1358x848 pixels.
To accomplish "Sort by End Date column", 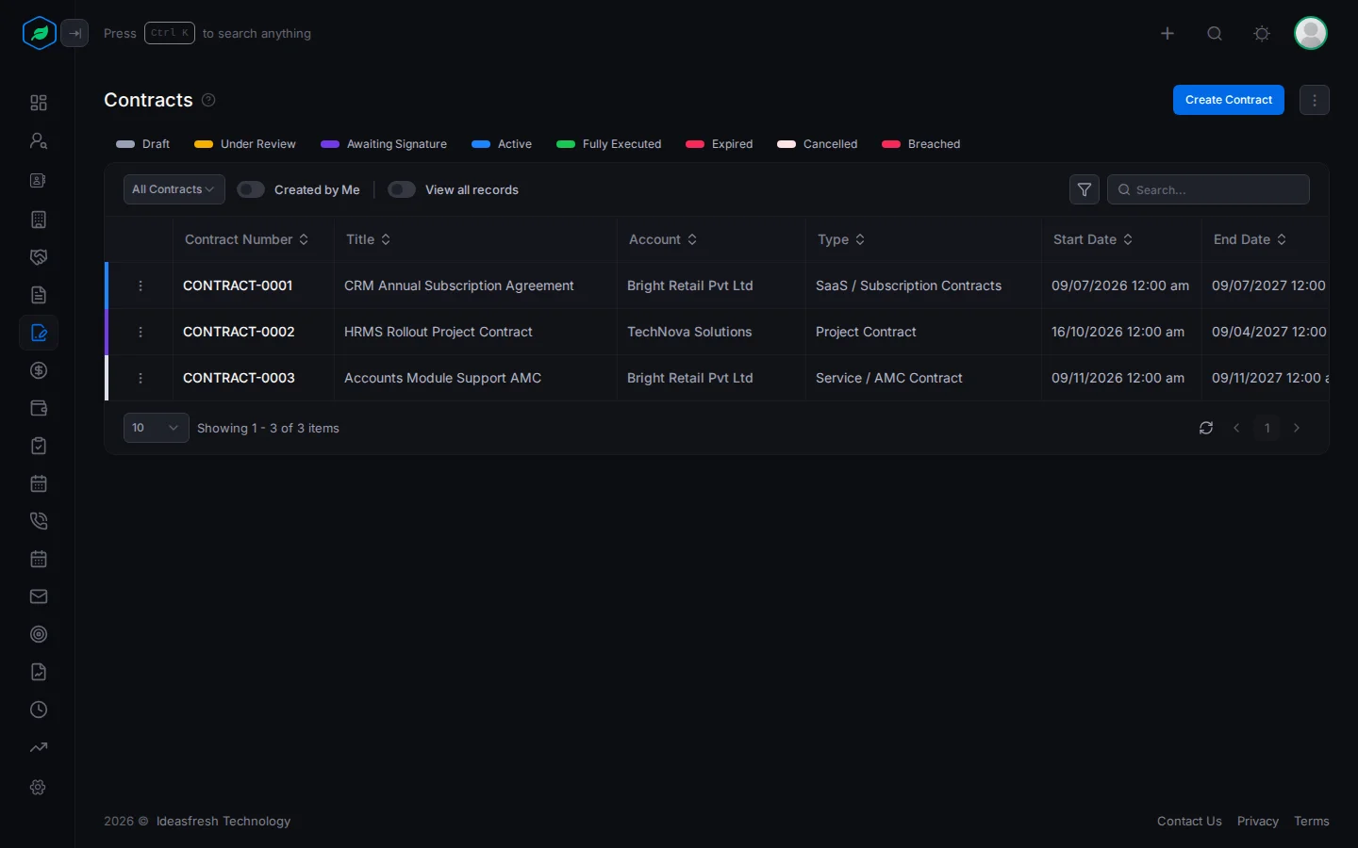I will coord(1250,239).
